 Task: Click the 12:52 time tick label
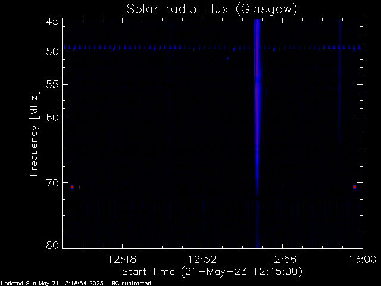tap(202, 259)
